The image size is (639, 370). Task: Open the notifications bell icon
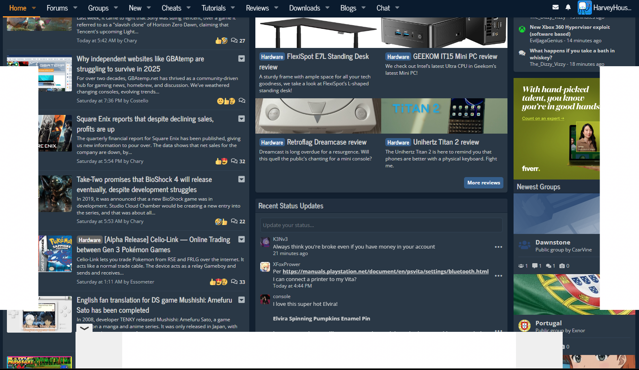pyautogui.click(x=568, y=7)
